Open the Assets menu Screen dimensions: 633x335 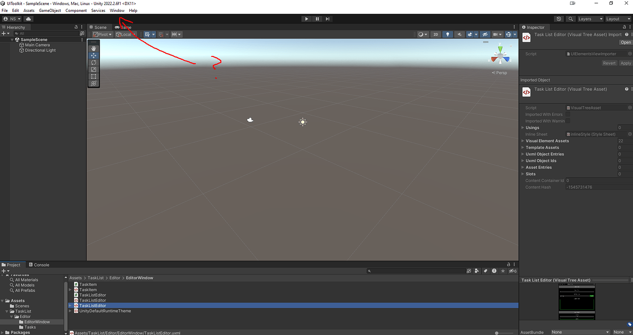29,10
